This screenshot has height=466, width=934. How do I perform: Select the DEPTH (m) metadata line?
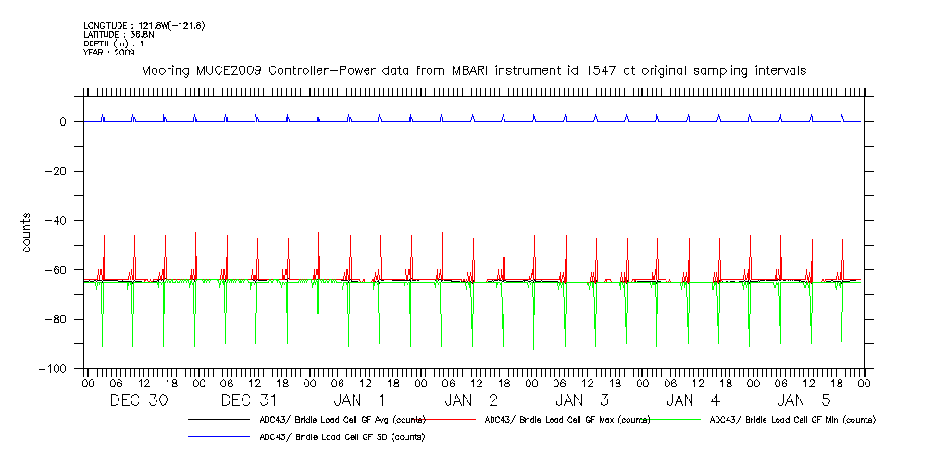pos(114,43)
